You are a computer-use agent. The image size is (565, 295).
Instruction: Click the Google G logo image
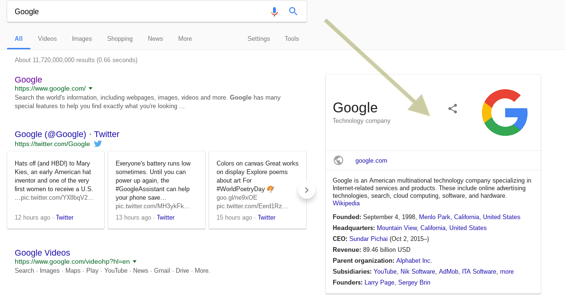tap(504, 112)
